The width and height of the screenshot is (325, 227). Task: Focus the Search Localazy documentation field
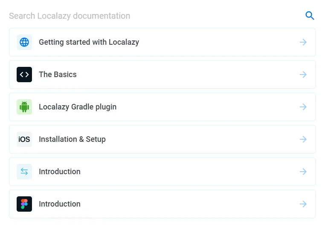point(128,16)
